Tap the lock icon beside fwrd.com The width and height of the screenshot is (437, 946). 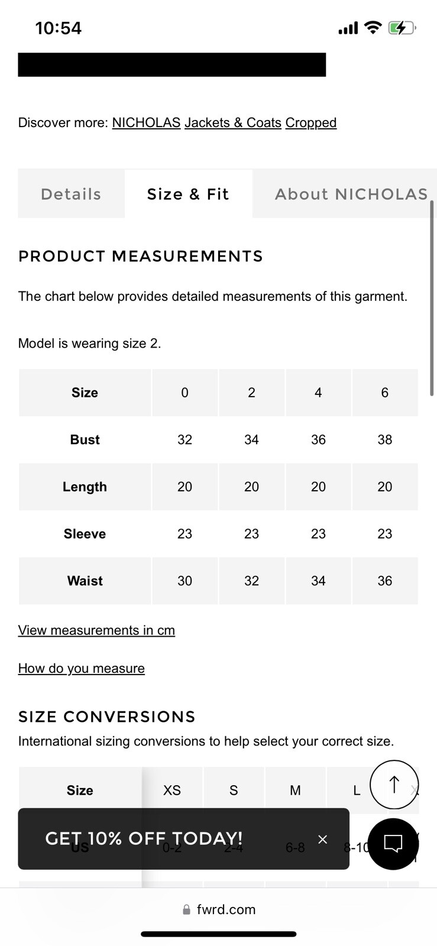click(187, 909)
